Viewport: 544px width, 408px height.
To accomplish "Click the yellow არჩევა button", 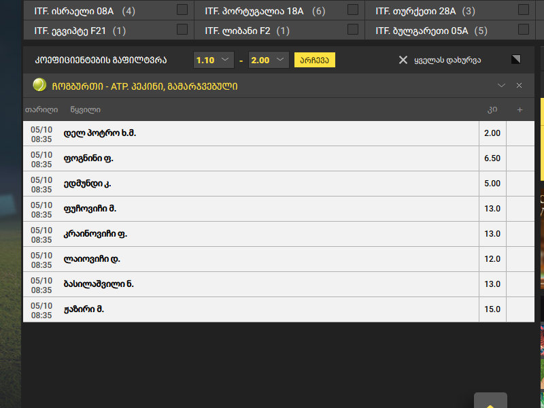I will [315, 60].
